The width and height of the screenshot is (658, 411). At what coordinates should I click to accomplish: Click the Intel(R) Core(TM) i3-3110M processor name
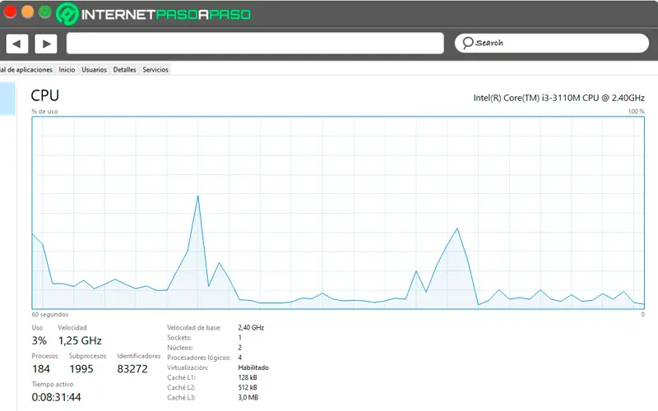tap(558, 98)
